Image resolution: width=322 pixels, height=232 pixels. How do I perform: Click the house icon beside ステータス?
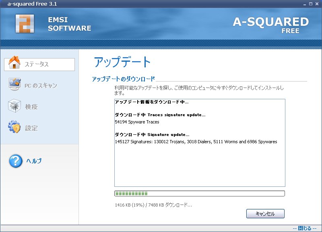(x=14, y=63)
